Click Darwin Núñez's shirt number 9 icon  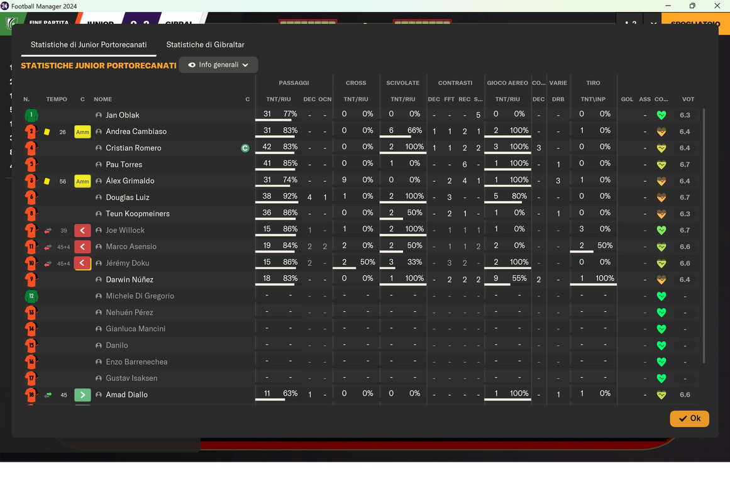(31, 280)
